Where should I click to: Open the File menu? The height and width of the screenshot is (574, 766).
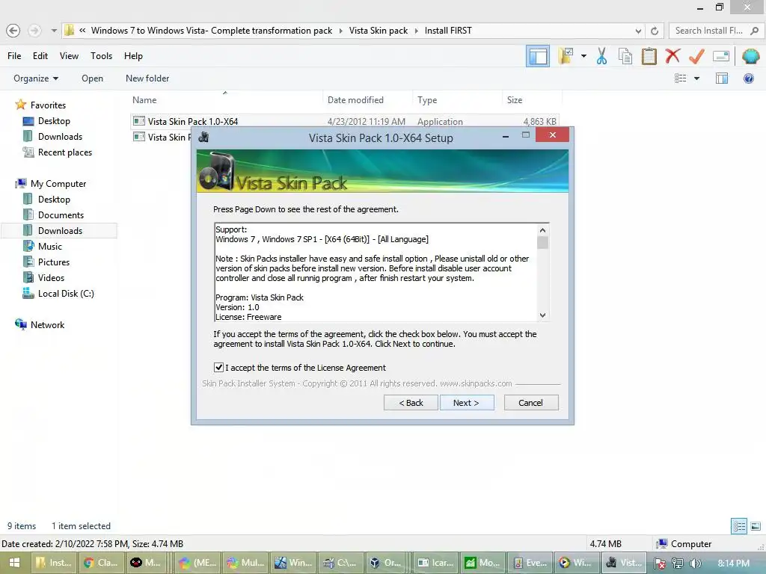[14, 55]
